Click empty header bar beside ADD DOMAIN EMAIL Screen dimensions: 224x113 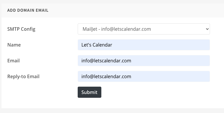pos(136,10)
